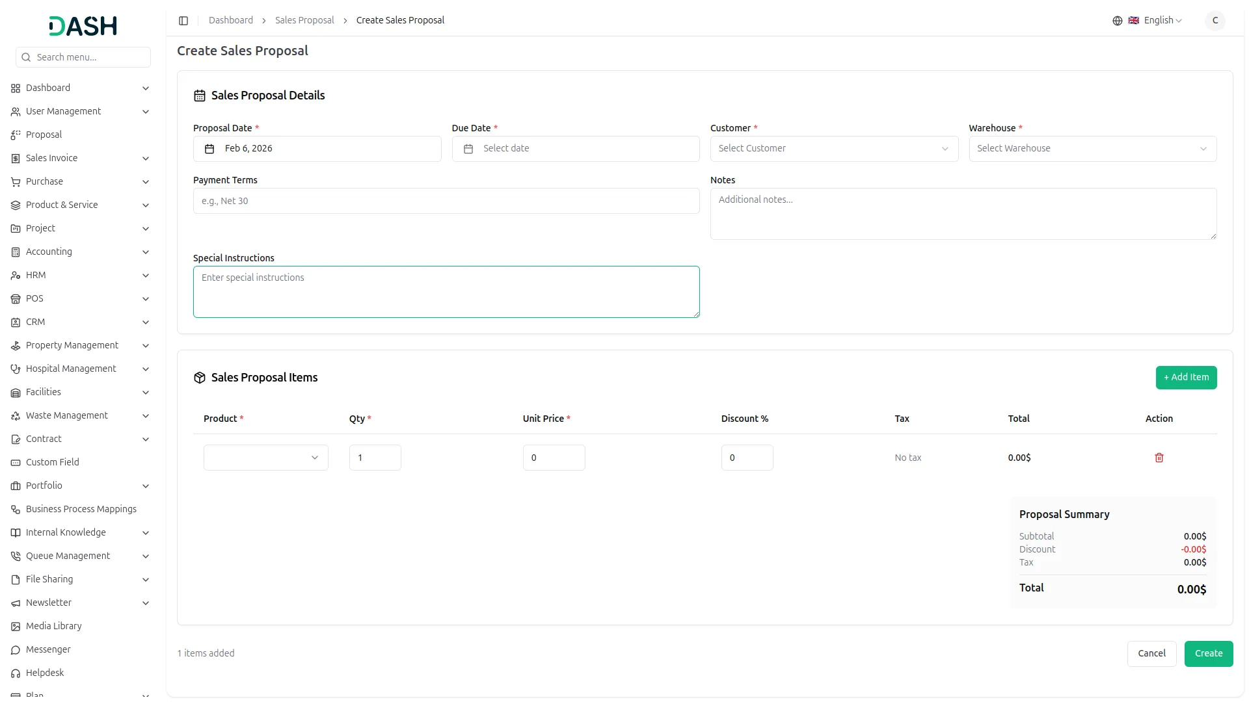Screen dimensions: 1249x702
Task: Click the globe language icon
Action: [x=1117, y=21]
